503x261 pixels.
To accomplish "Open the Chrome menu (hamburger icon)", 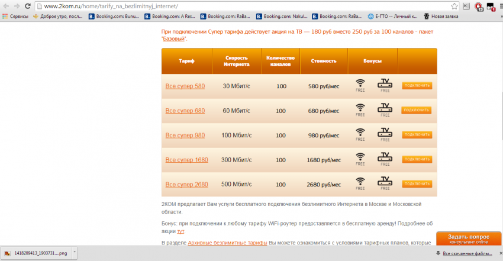I will click(496, 6).
